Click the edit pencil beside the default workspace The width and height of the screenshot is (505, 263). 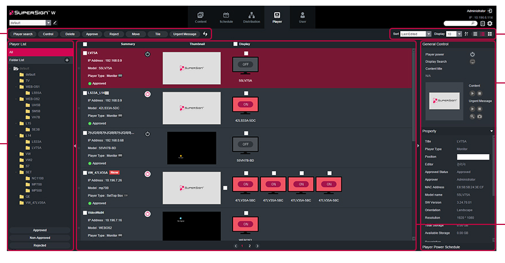tap(55, 23)
